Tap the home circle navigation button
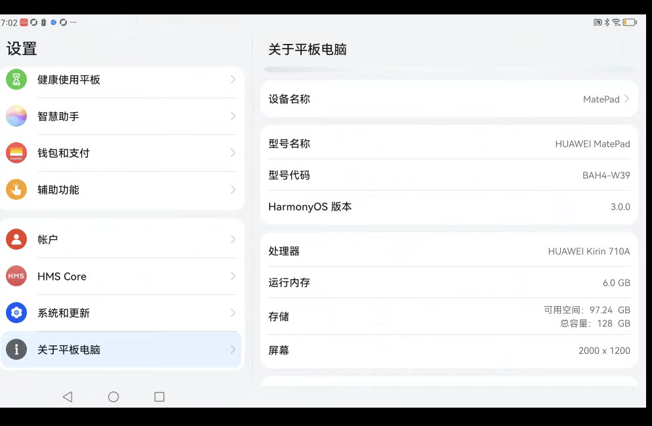Screen dimensions: 652x426 (x=113, y=397)
